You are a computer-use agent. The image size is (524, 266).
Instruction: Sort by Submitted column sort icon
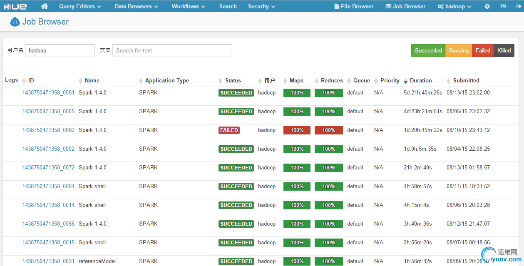(449, 81)
